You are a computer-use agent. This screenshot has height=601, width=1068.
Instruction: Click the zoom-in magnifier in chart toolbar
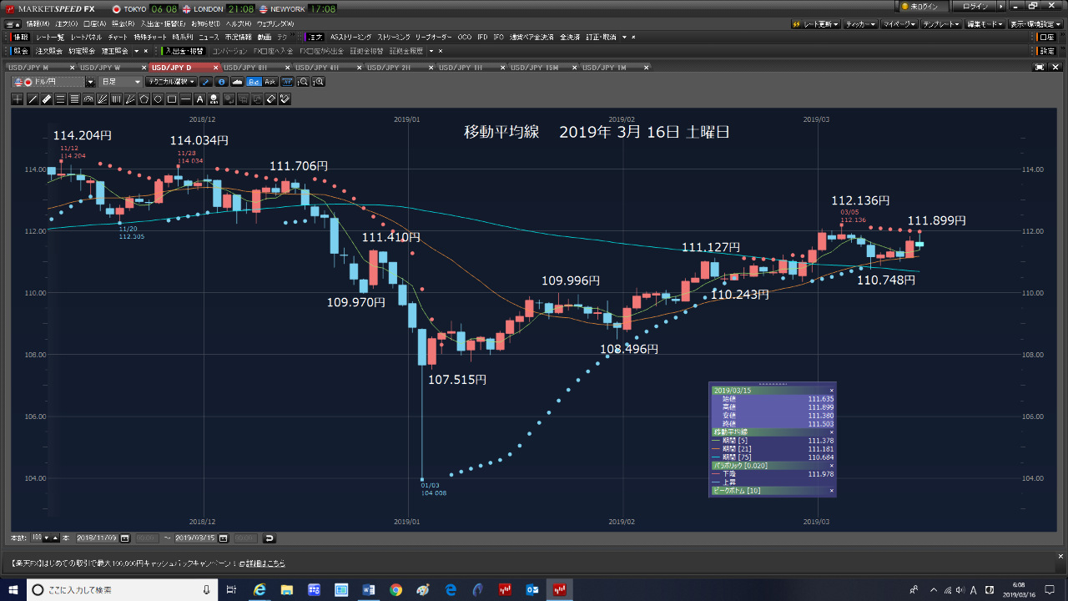coord(318,82)
